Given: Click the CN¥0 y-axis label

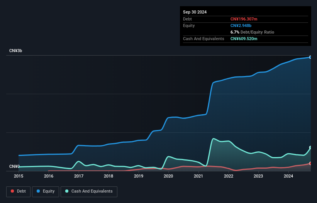Looking at the screenshot, I should coord(14,166).
